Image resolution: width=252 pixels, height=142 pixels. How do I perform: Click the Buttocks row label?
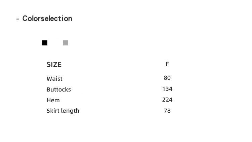pyautogui.click(x=59, y=90)
